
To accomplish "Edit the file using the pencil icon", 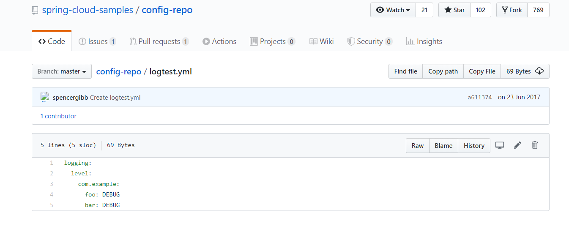I will point(517,145).
